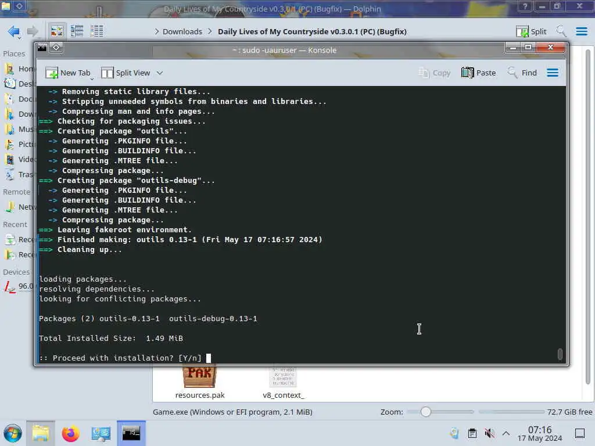Viewport: 595px width, 446px height.
Task: Click the Konsole window menu icon in titlebar
Action: pos(42,48)
